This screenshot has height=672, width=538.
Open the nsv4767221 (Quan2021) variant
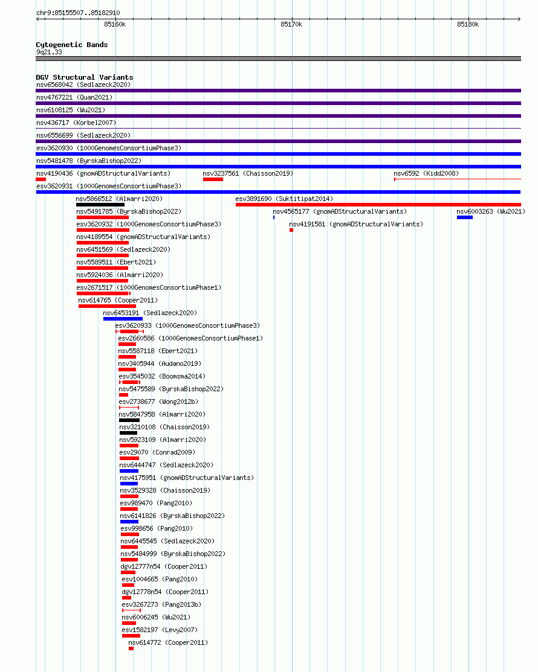point(74,97)
